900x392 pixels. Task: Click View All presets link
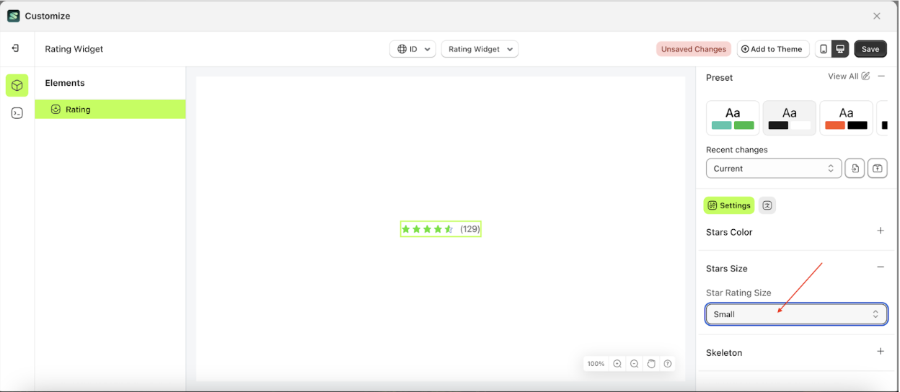843,76
